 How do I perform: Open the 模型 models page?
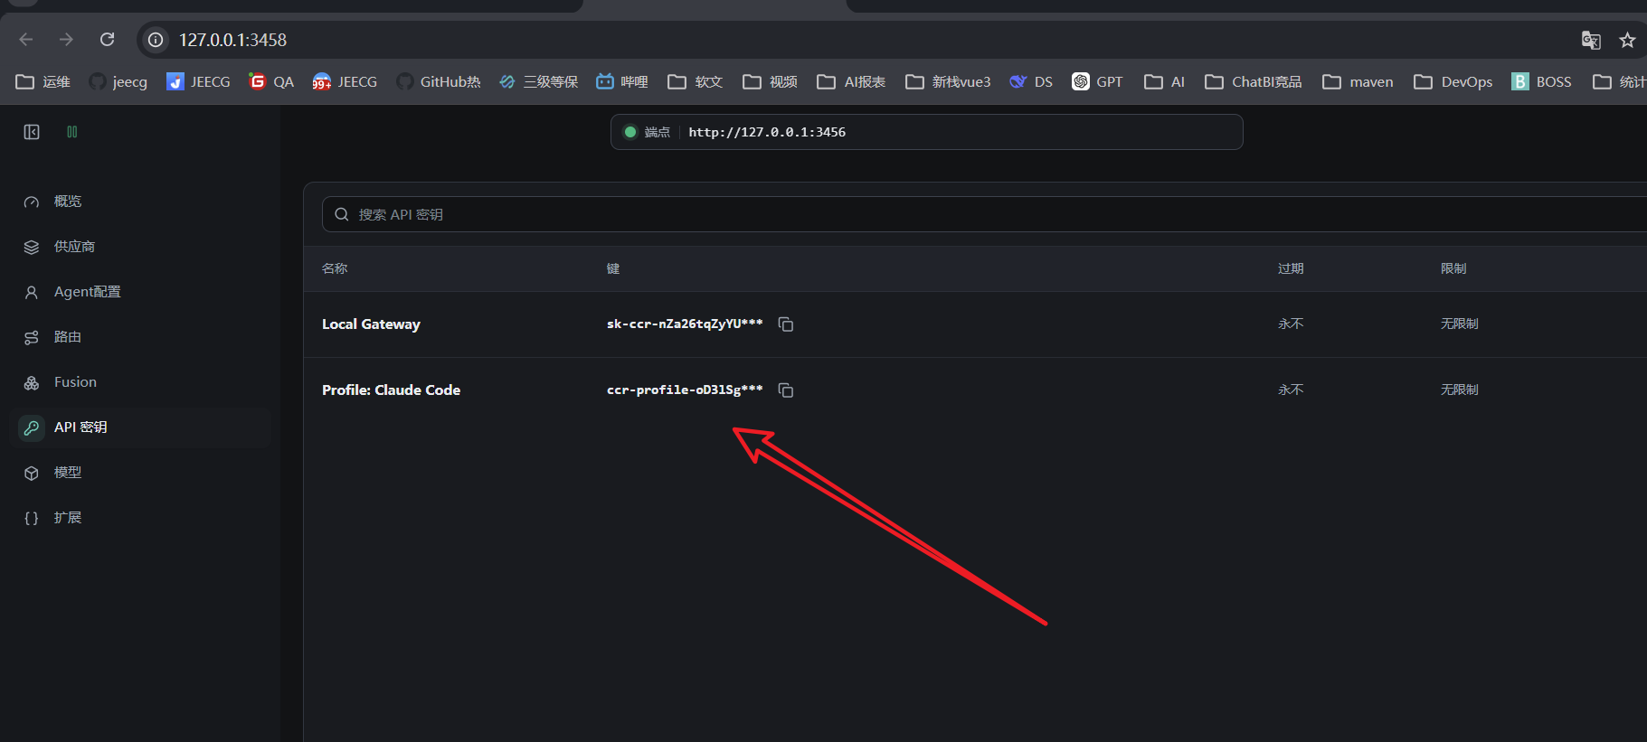coord(140,473)
